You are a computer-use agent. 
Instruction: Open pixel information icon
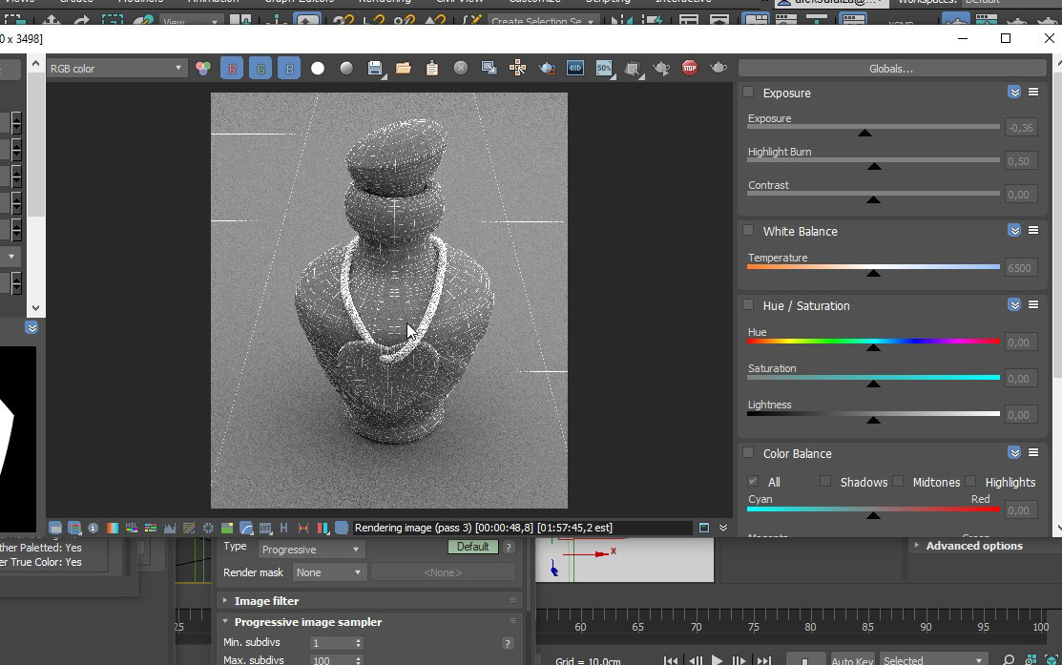point(94,528)
